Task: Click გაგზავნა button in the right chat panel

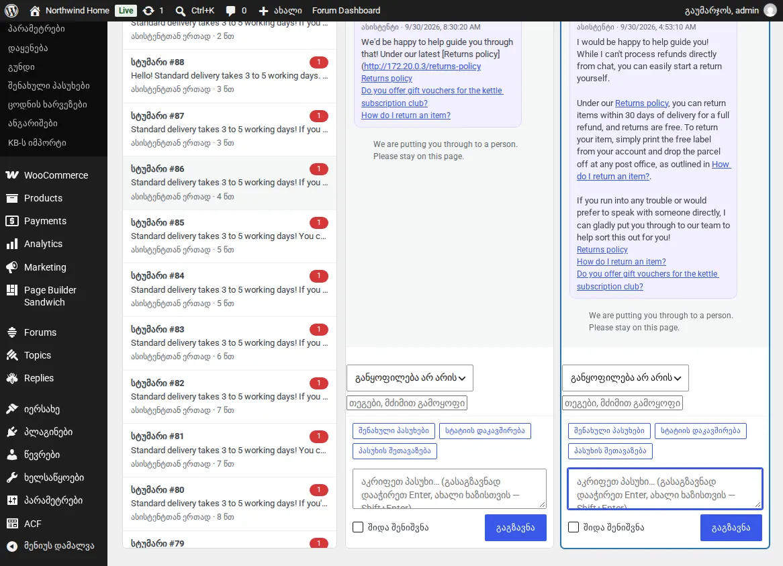Action: tap(731, 528)
